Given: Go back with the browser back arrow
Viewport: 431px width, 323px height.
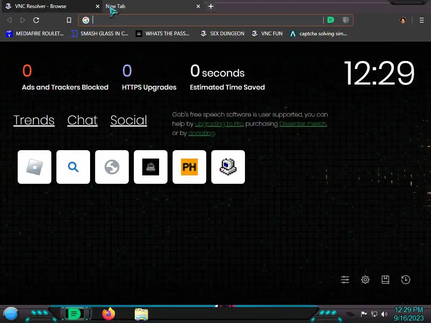Looking at the screenshot, I should point(9,20).
